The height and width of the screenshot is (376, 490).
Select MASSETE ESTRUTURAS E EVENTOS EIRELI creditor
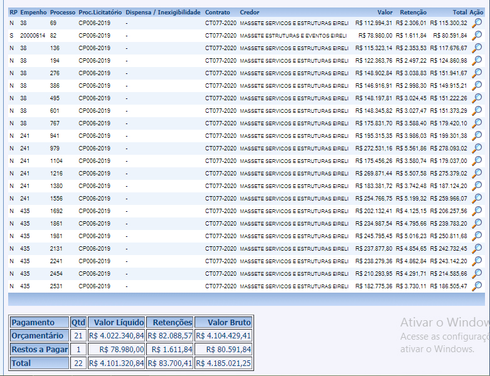point(293,36)
